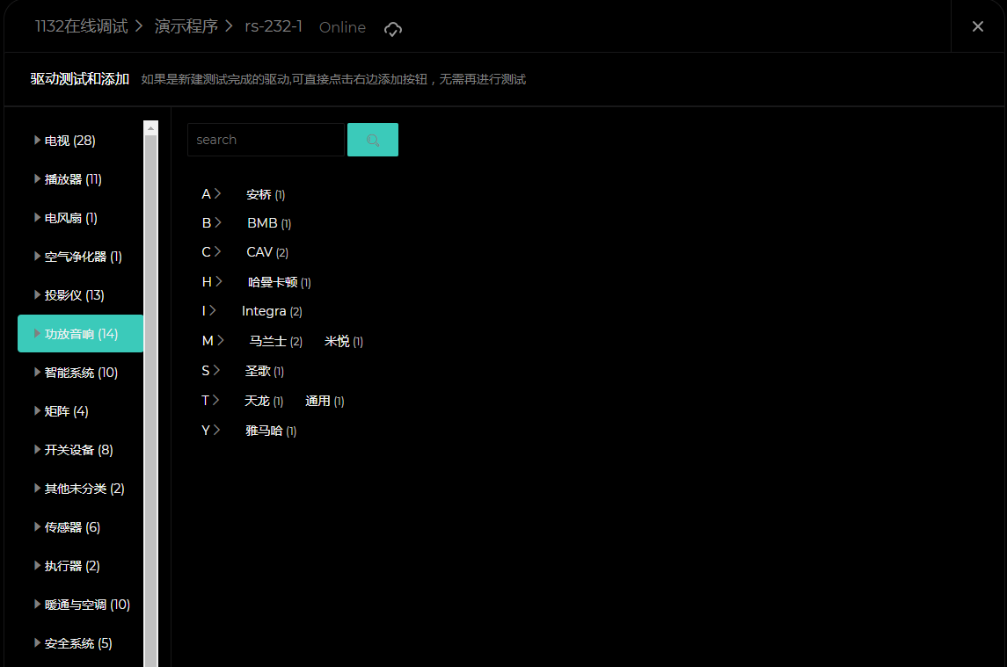1007x667 pixels.
Task: Click the Online status label
Action: coord(342,27)
